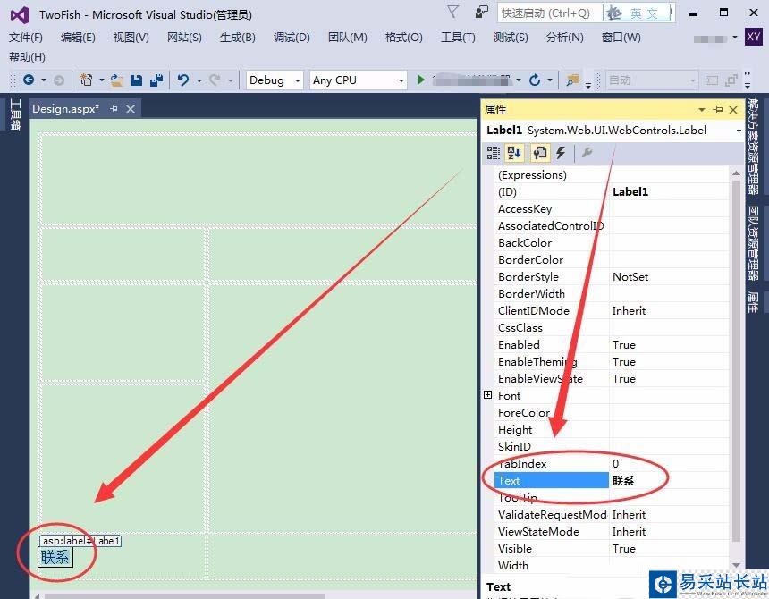769x599 pixels.
Task: Open the start debugging target dropdown arrow
Action: (519, 80)
